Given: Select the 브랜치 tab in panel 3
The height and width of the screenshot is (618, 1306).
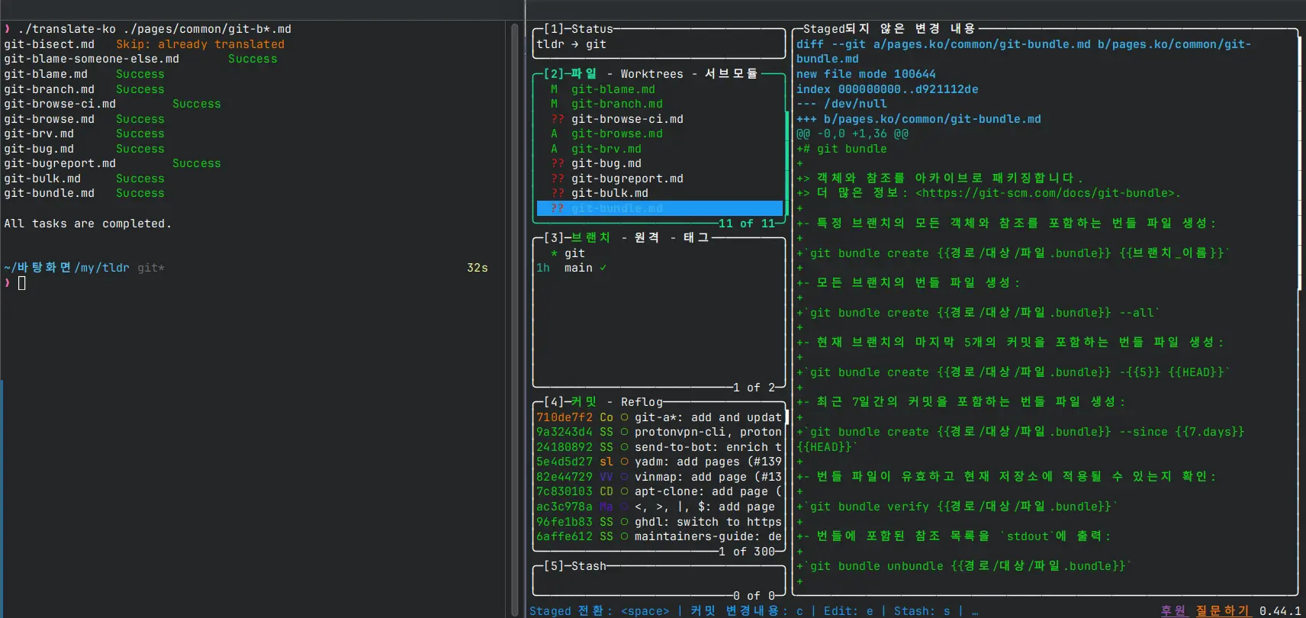Looking at the screenshot, I should 590,238.
